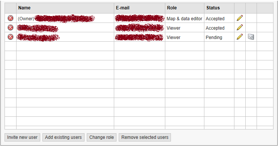Image resolution: width=278 pixels, height=146 pixels.
Task: Click pencil icon in the Pending row
Action: pyautogui.click(x=240, y=37)
